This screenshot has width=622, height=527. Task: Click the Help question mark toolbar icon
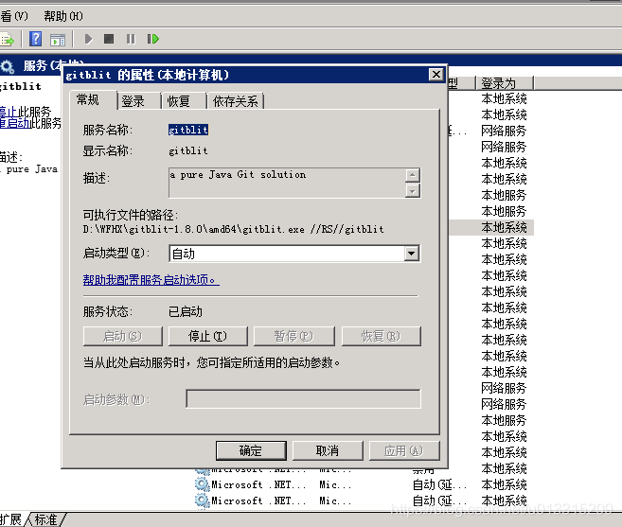(x=36, y=39)
